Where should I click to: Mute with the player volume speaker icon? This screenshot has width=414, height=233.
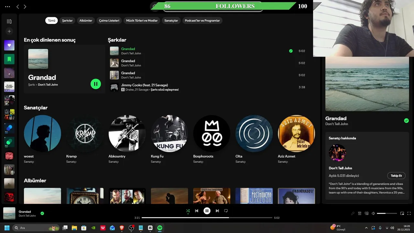pos(373,213)
